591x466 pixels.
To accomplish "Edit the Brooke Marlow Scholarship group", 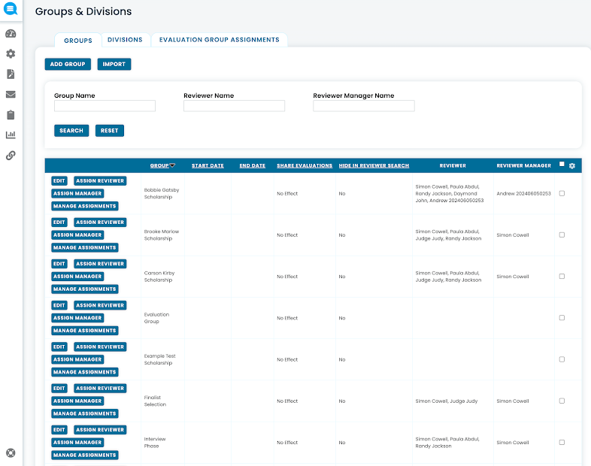I will click(59, 222).
